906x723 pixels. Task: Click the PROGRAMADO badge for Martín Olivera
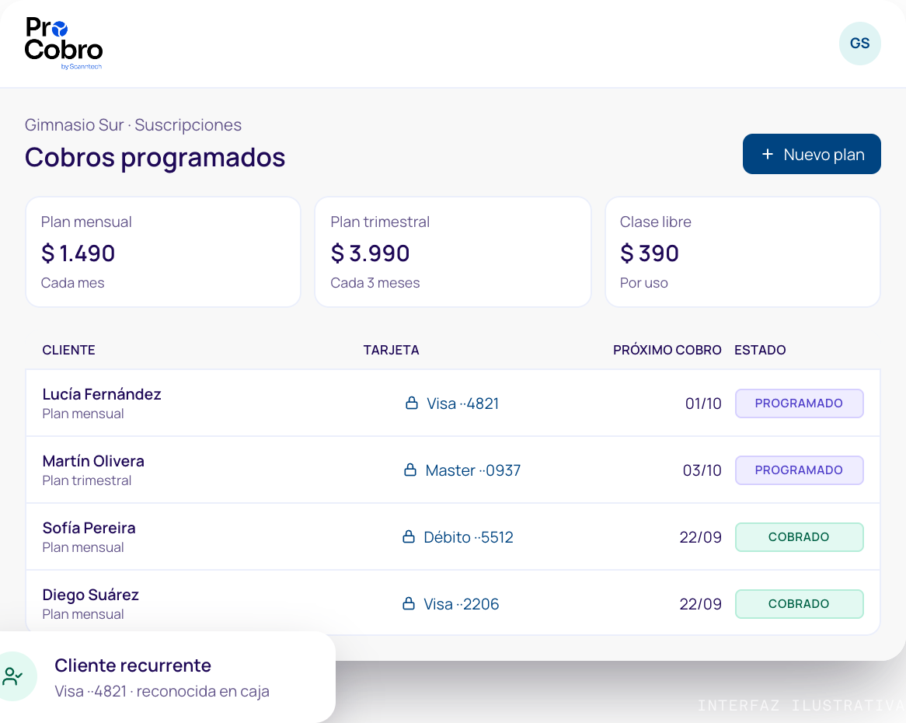tap(799, 470)
